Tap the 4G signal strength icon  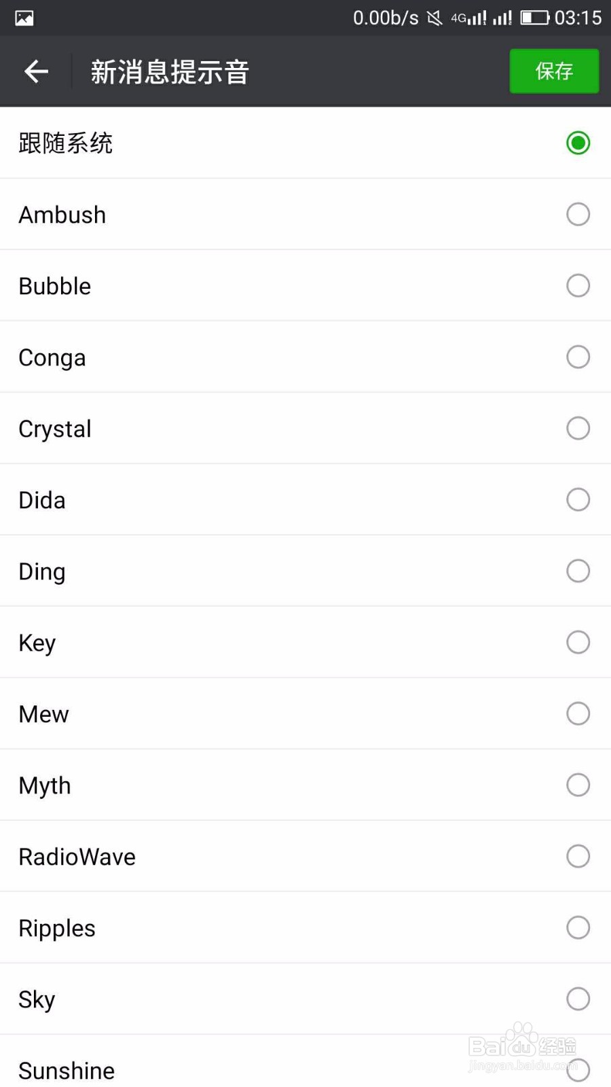[x=469, y=18]
